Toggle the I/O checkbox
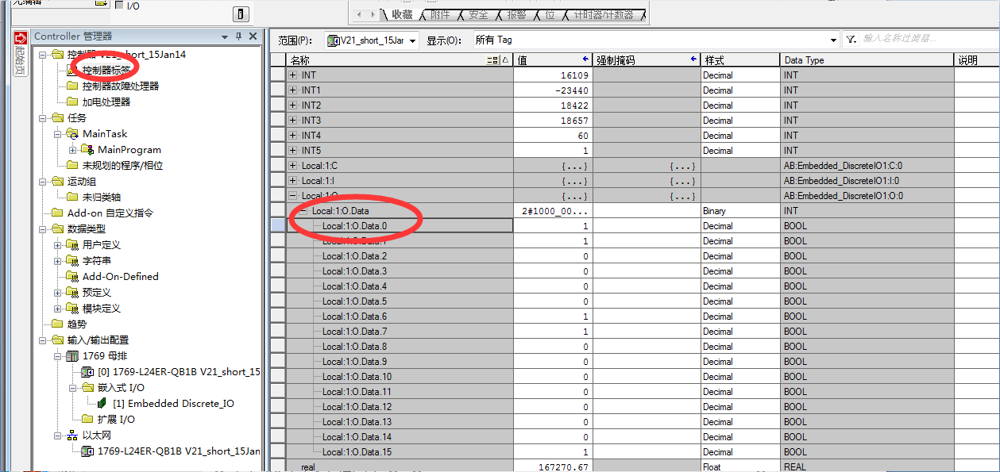1000x472 pixels. coord(119,6)
